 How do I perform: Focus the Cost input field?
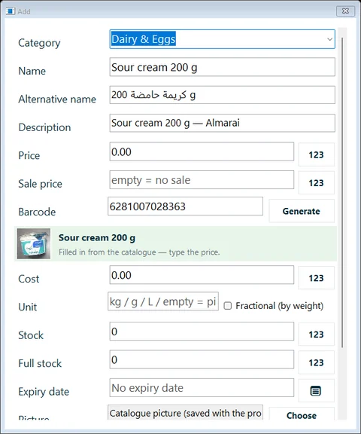(202, 275)
